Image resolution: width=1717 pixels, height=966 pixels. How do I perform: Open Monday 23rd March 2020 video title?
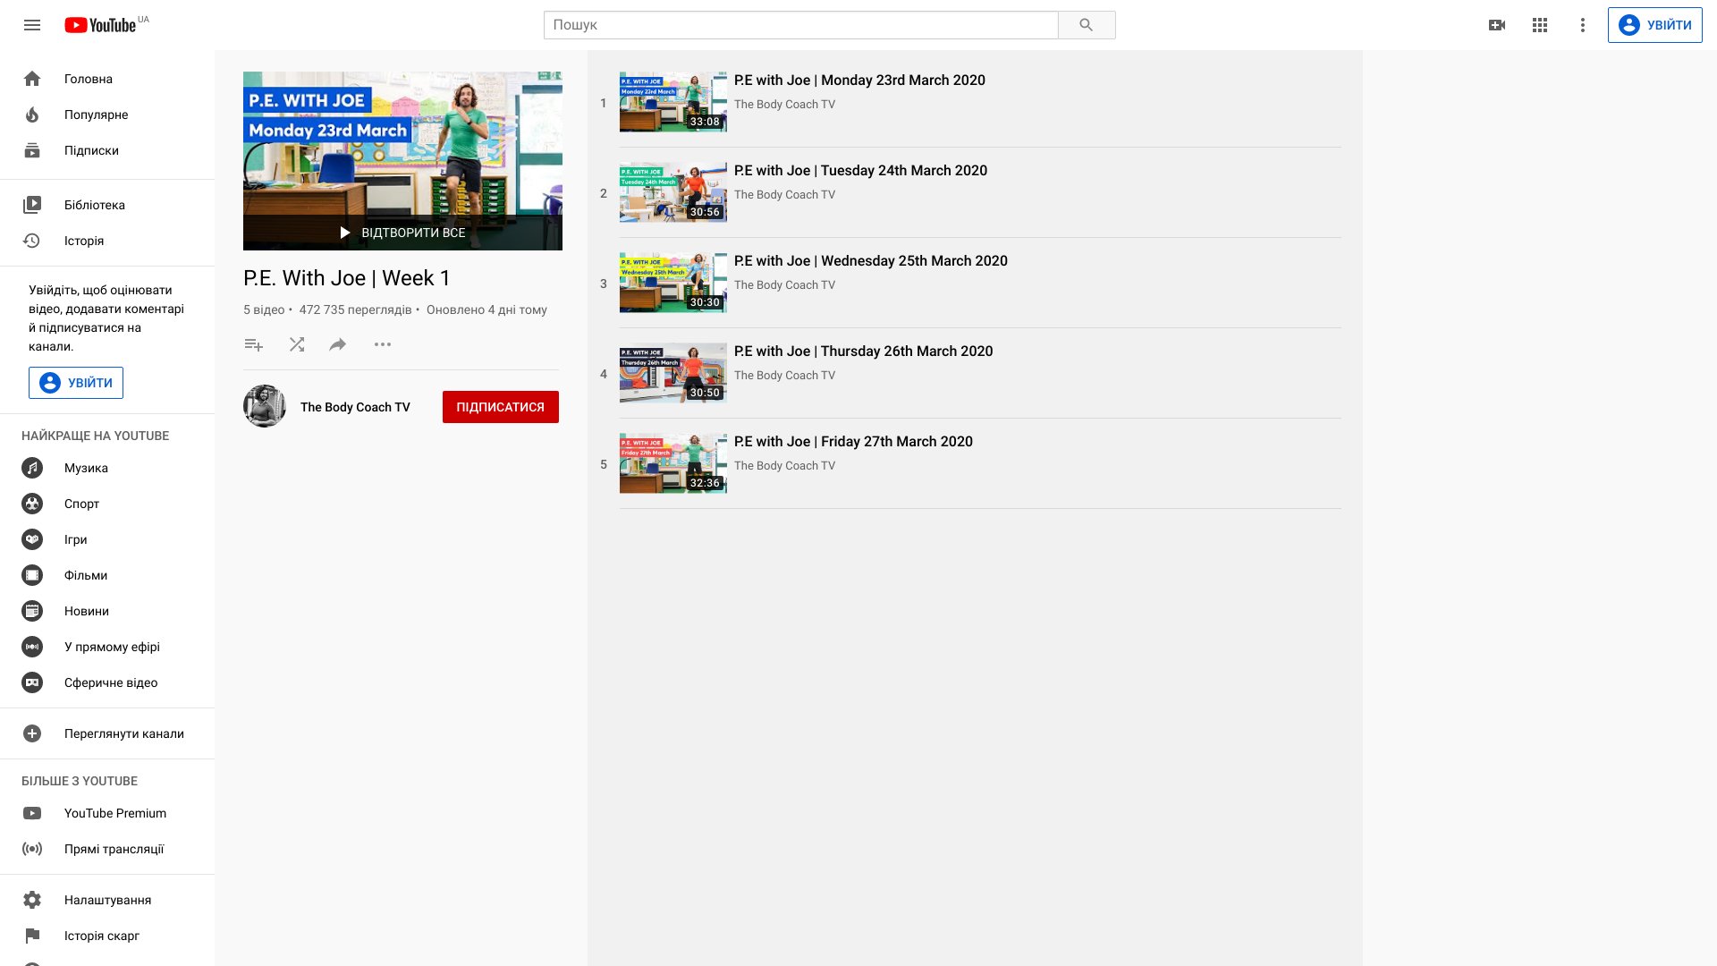click(859, 80)
